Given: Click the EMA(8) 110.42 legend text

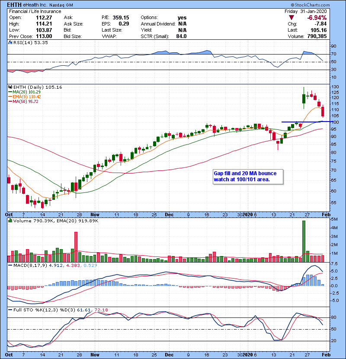Looking at the screenshot, I should pyautogui.click(x=27, y=97).
